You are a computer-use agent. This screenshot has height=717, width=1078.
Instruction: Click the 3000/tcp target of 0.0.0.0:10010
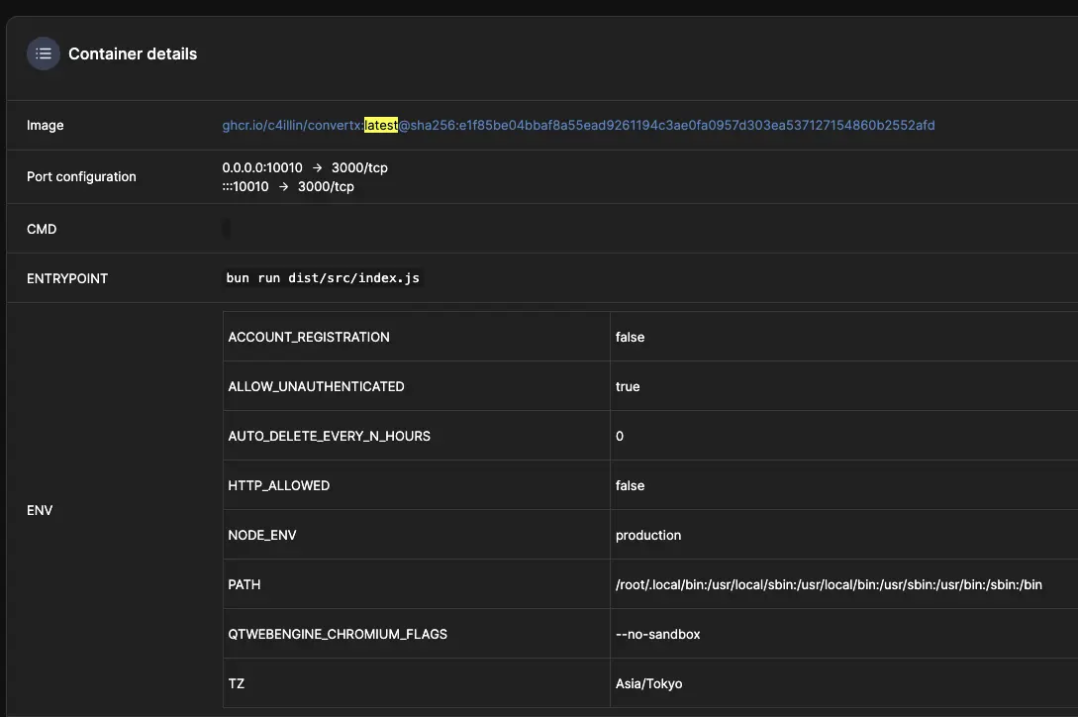[359, 168]
